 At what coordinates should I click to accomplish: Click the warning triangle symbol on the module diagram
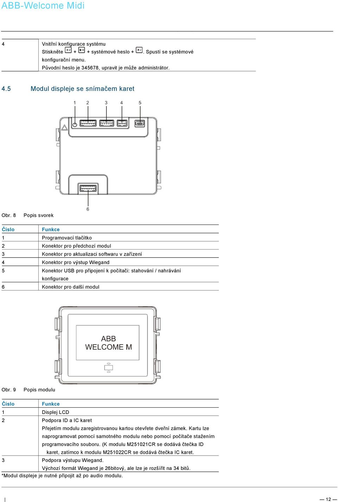click(64, 127)
